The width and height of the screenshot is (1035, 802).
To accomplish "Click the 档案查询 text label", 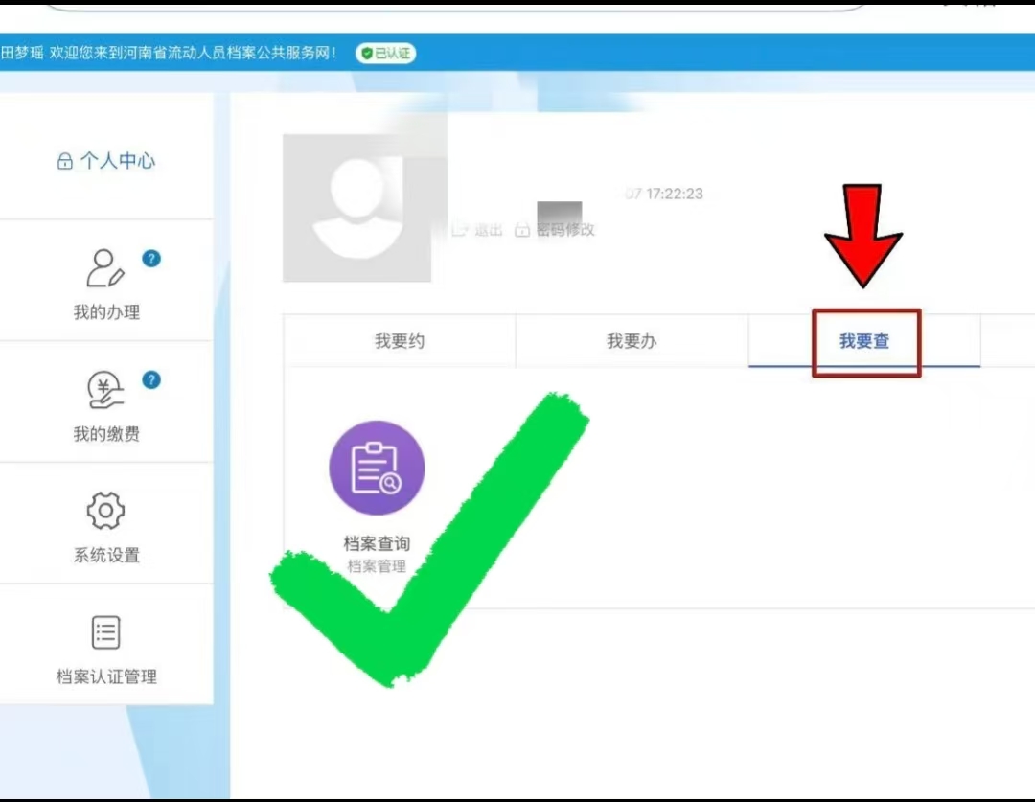I will point(377,543).
